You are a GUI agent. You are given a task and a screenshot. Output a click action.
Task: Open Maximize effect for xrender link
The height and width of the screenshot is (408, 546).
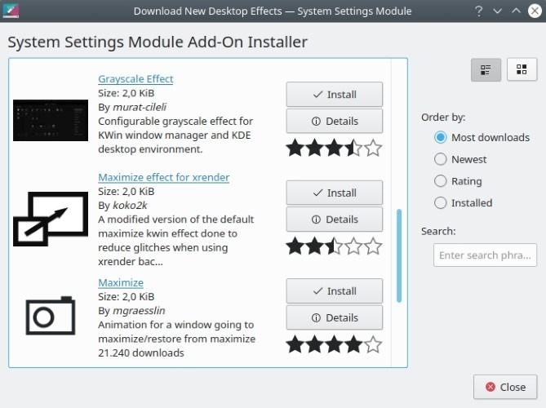pos(164,177)
